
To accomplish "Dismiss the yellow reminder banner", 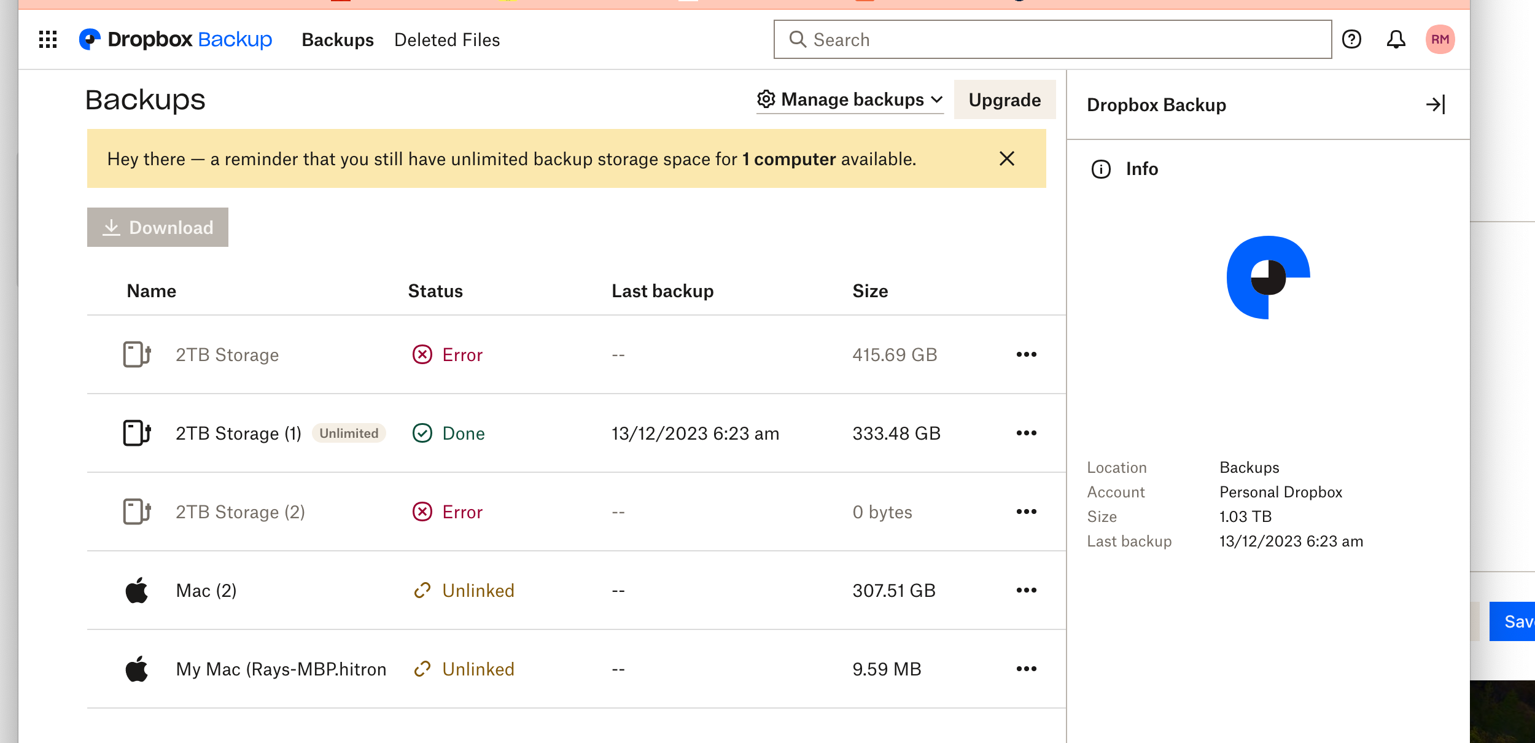I will click(1007, 159).
